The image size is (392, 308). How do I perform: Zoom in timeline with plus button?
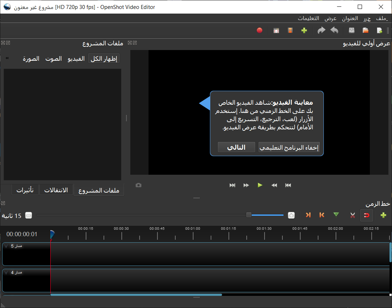pyautogui.click(x=291, y=215)
